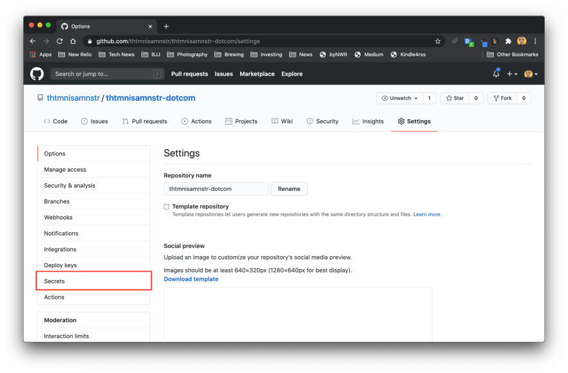
Task: Open the Download template link
Action: coord(191,279)
